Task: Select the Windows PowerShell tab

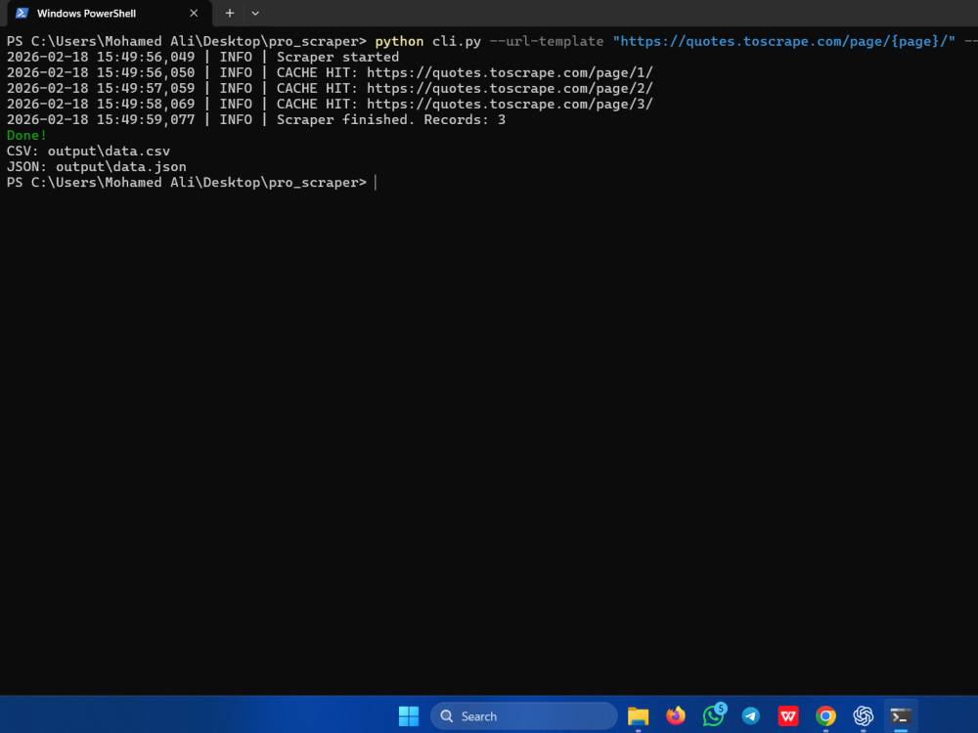Action: point(110,13)
